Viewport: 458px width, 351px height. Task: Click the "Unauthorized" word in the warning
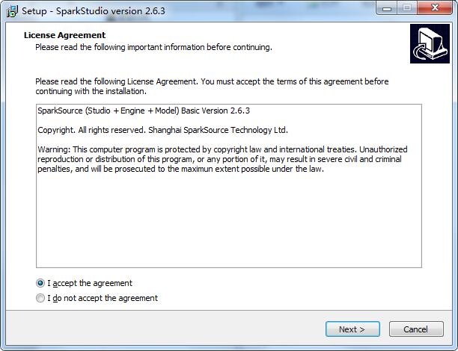click(378, 149)
